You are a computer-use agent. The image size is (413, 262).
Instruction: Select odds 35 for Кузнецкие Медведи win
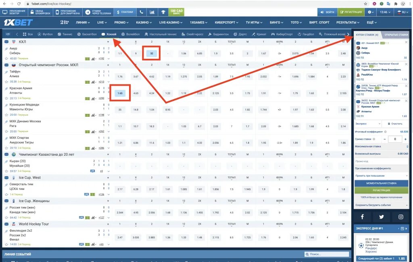pyautogui.click(x=120, y=109)
